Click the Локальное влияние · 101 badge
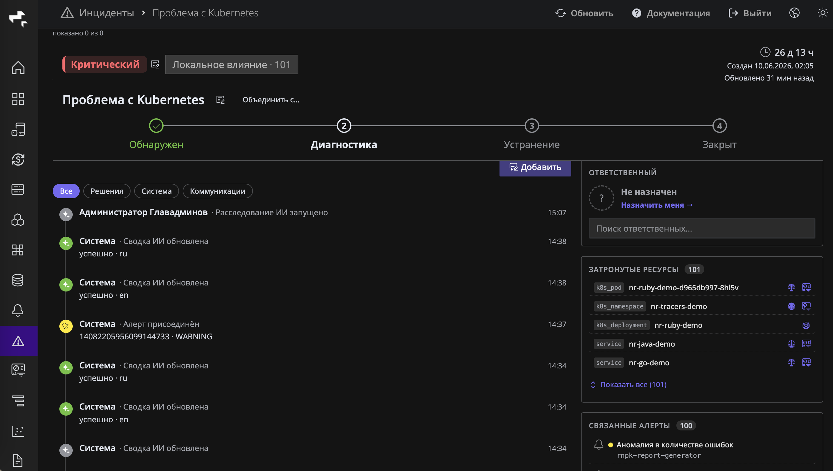 (232, 64)
